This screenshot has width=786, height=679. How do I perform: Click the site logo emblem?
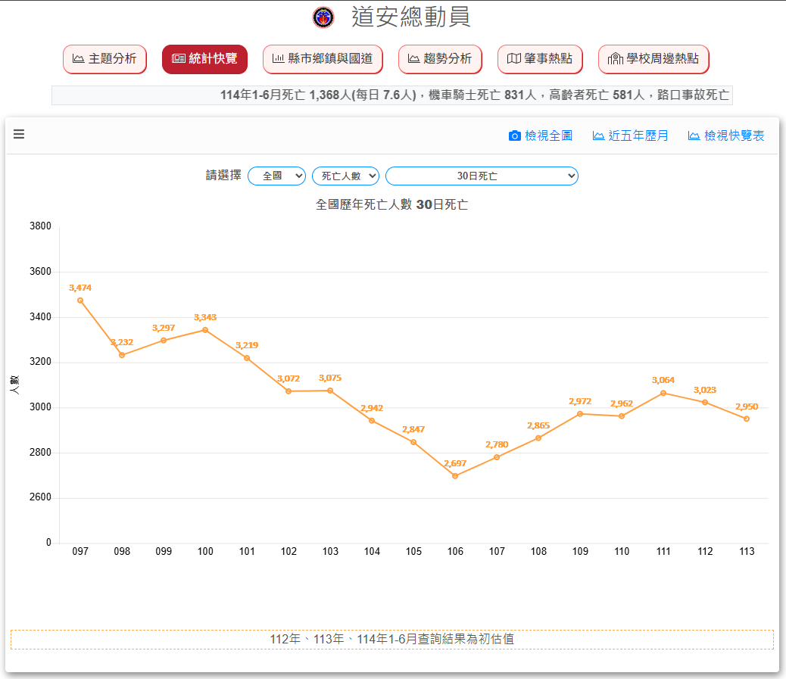tap(323, 17)
